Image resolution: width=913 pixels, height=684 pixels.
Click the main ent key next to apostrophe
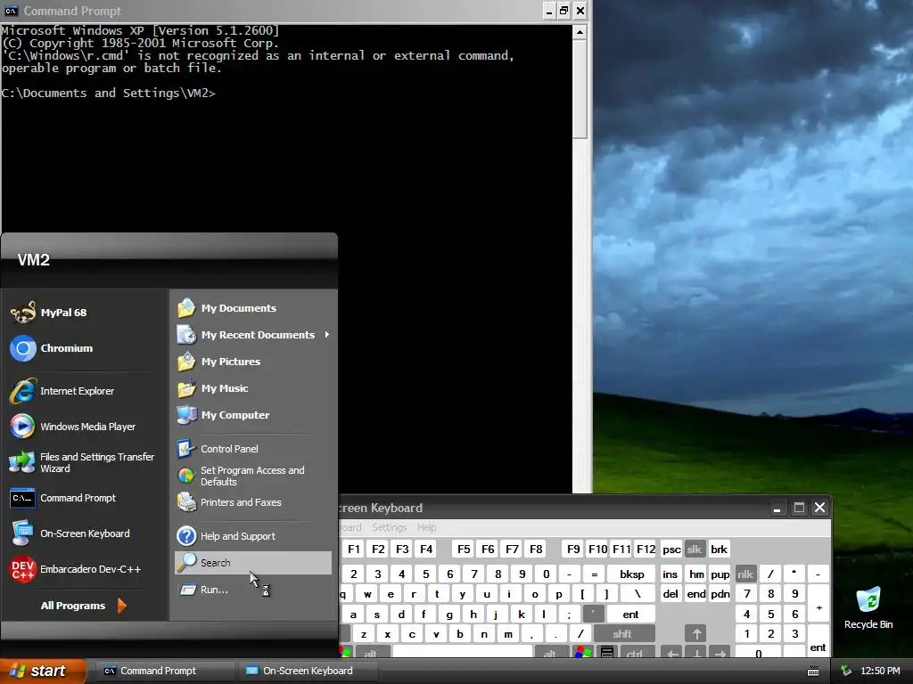[x=630, y=615]
